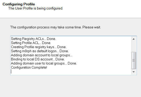The height and width of the screenshot is (97, 141).
Task: Click the 'Setting Registry ACLs... Done.' log line
Action: pyautogui.click(x=33, y=39)
